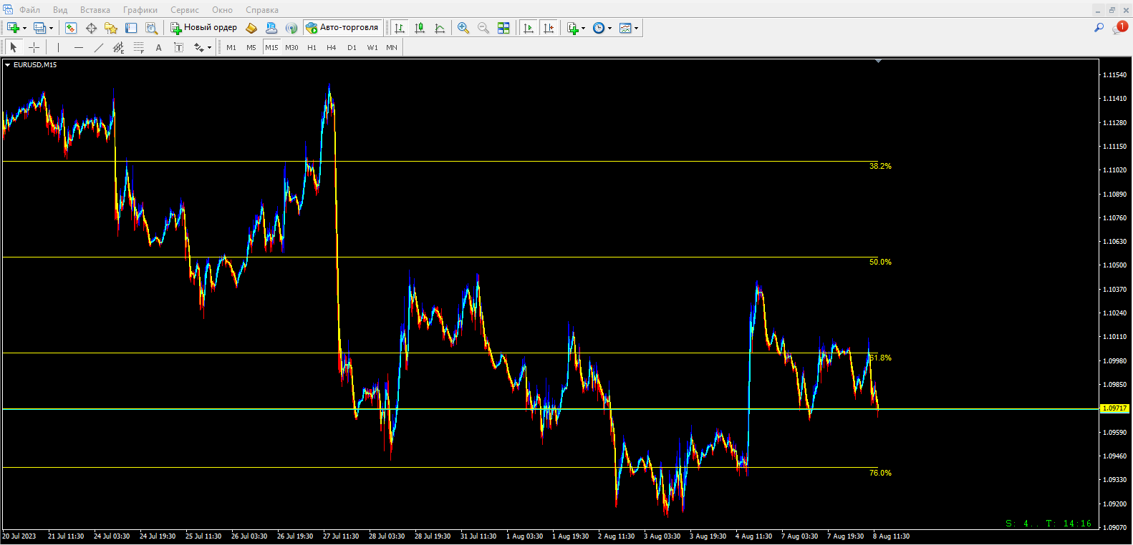Select the trendline drawing tool
Image resolution: width=1133 pixels, height=545 pixels.
pos(99,47)
